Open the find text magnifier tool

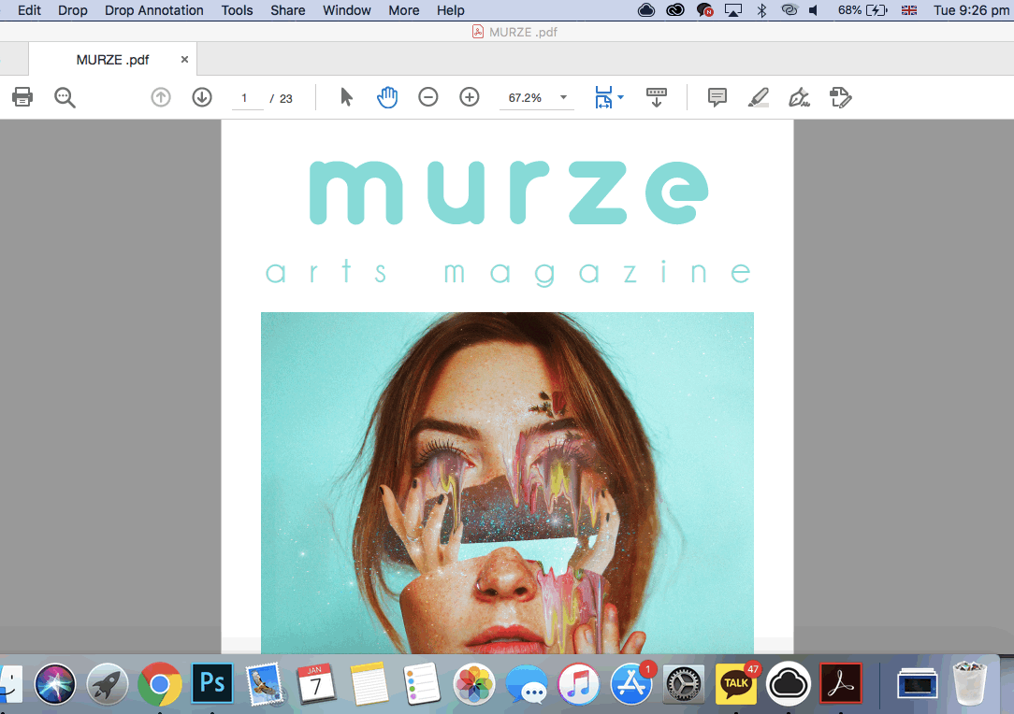point(65,97)
